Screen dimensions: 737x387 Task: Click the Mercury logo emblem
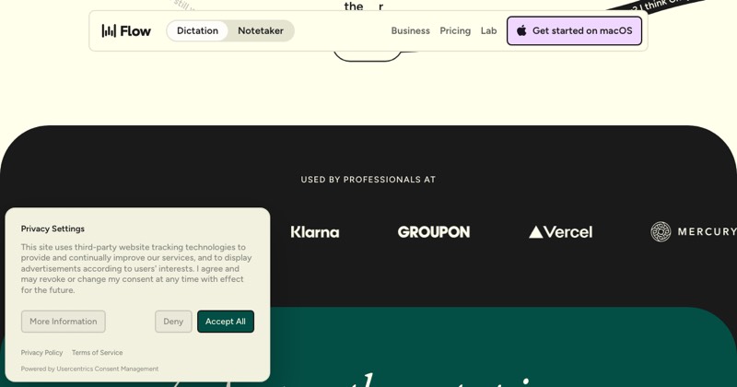[x=661, y=231]
